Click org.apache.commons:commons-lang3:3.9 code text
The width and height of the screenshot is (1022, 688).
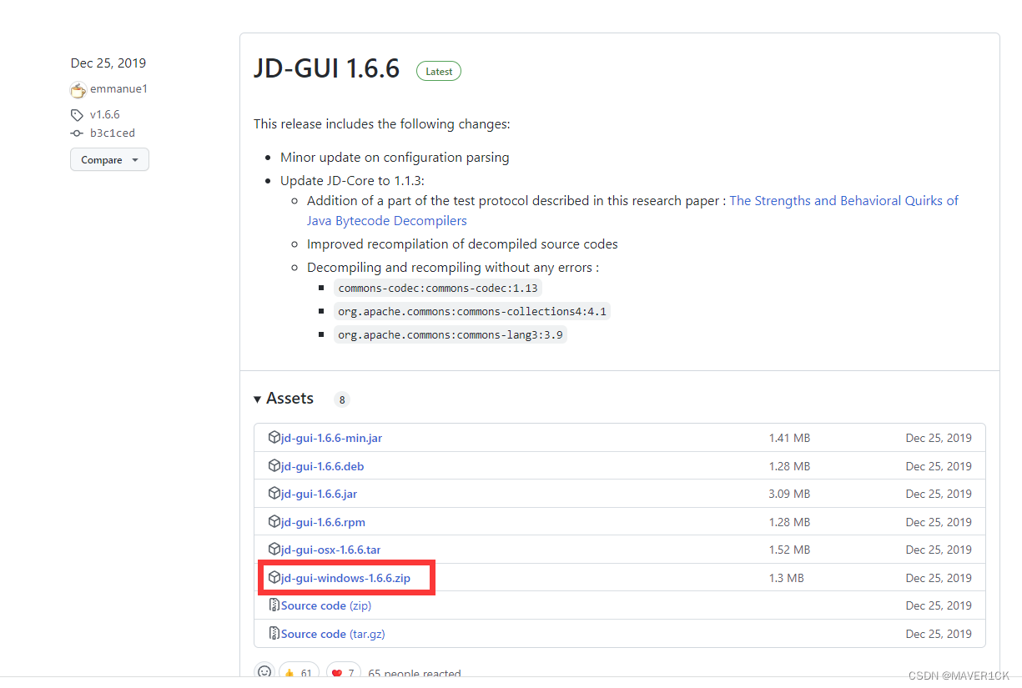click(x=451, y=334)
